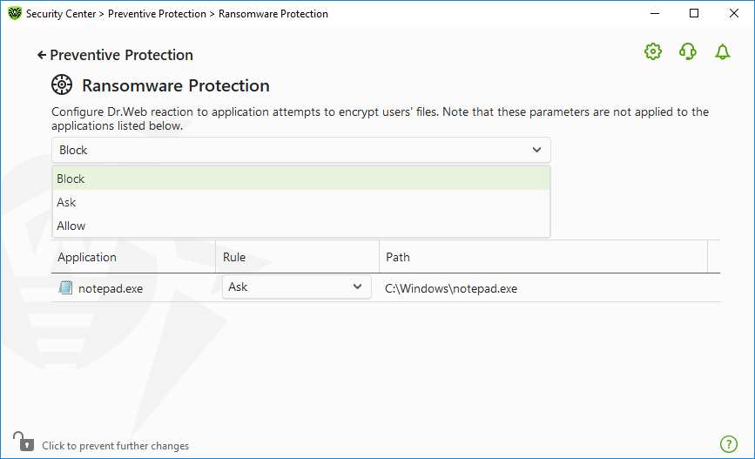Sort by the Rule column header
Screen dimensions: 755x459
pos(297,257)
